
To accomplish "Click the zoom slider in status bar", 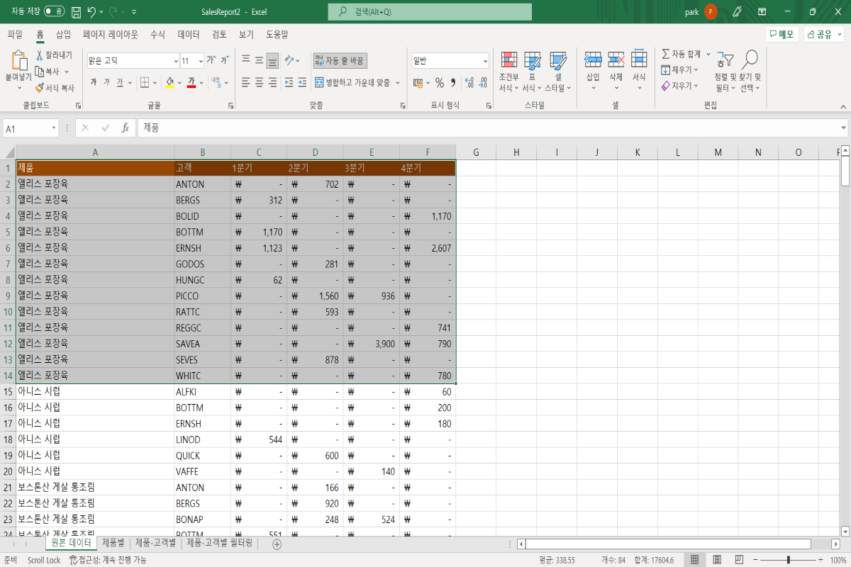I will [788, 560].
